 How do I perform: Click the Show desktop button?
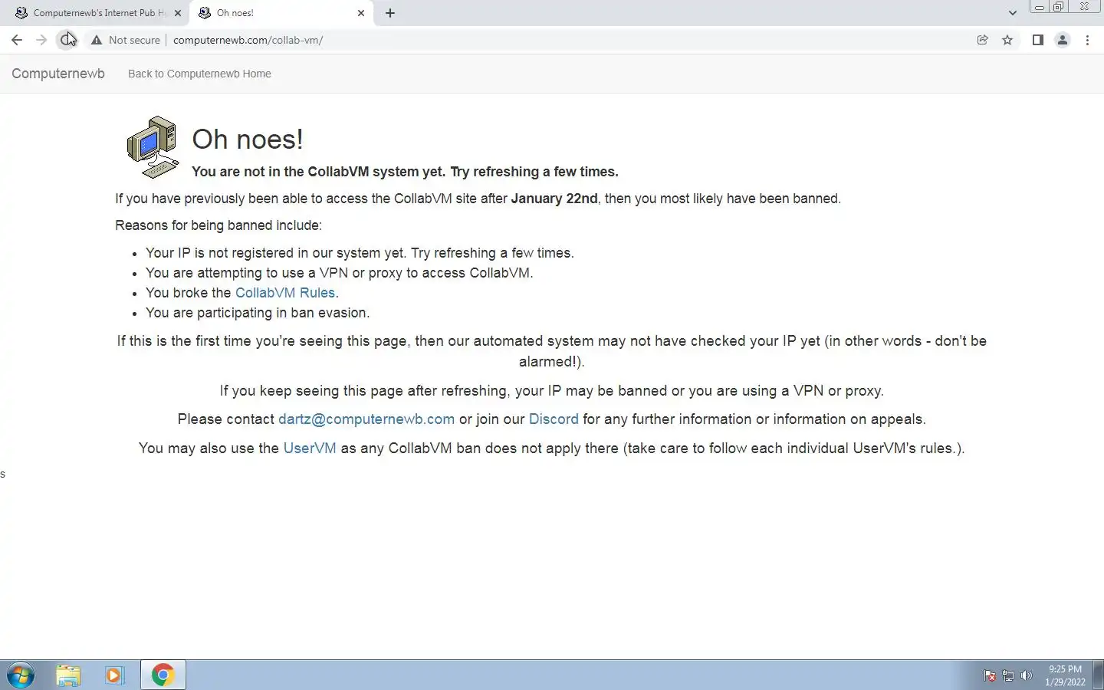click(x=1098, y=675)
